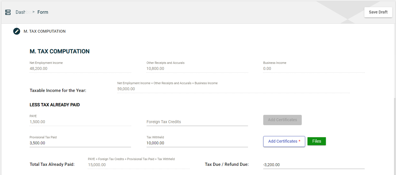396x175 pixels.
Task: Edit the Tax Withheld field
Action: pyautogui.click(x=197, y=143)
